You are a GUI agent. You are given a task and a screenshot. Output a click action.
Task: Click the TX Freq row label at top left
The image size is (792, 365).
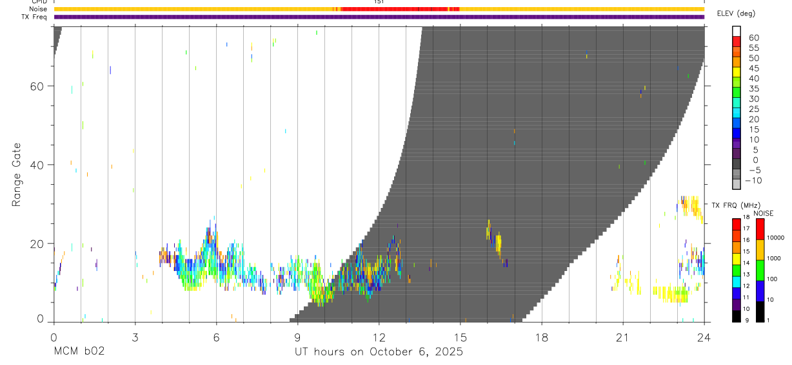coord(35,17)
